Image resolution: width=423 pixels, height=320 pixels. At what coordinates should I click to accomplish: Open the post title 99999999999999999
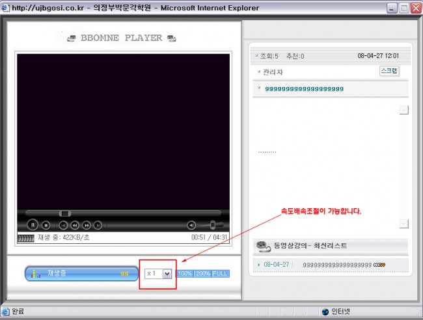[x=304, y=89]
